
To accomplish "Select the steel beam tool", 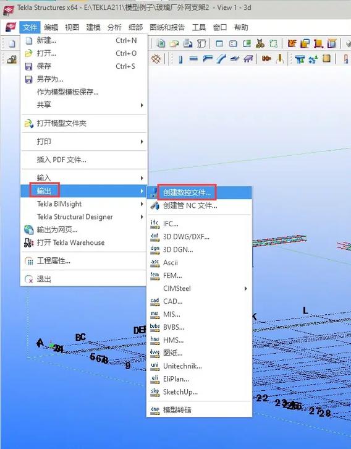I will pos(193,59).
